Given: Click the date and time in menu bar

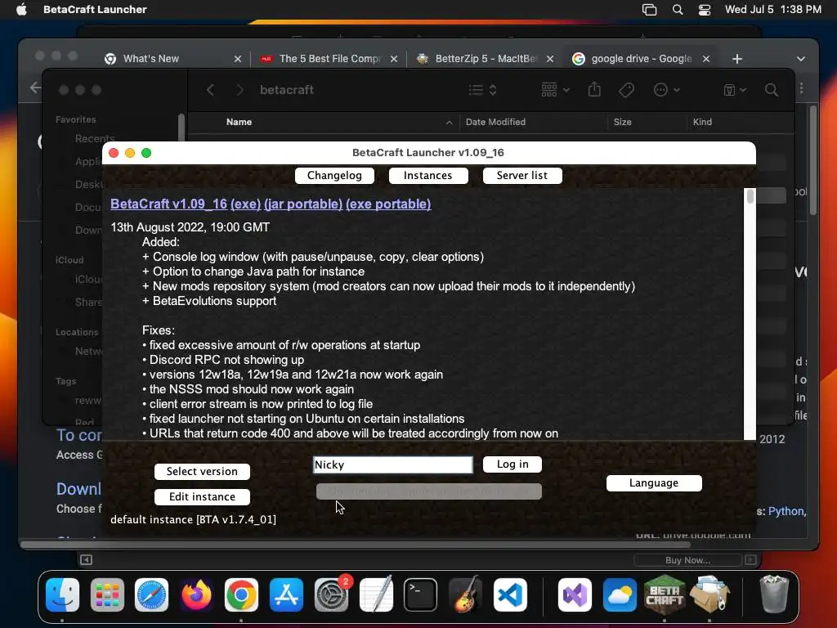Looking at the screenshot, I should click(x=773, y=10).
